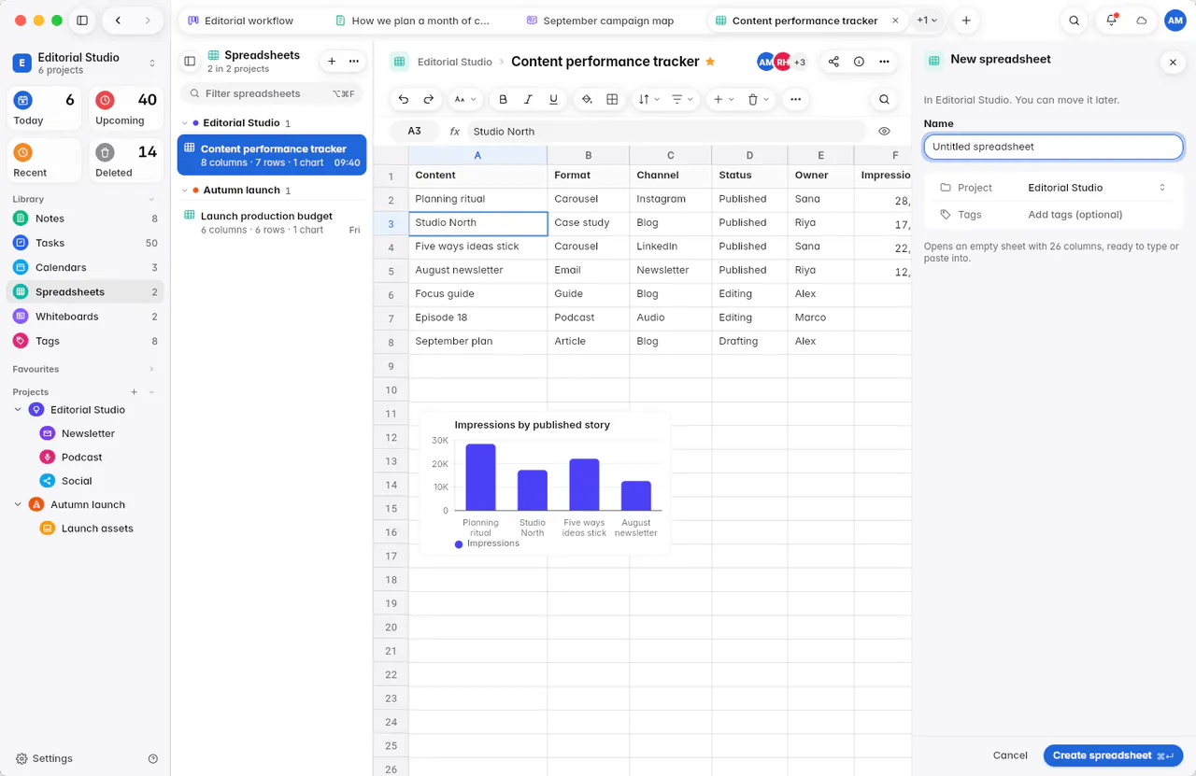Open the text size dropdown
Viewport: 1196px width, 776px height.
coord(464,99)
